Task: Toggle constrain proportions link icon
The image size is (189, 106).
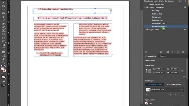Action: coord(182,71)
